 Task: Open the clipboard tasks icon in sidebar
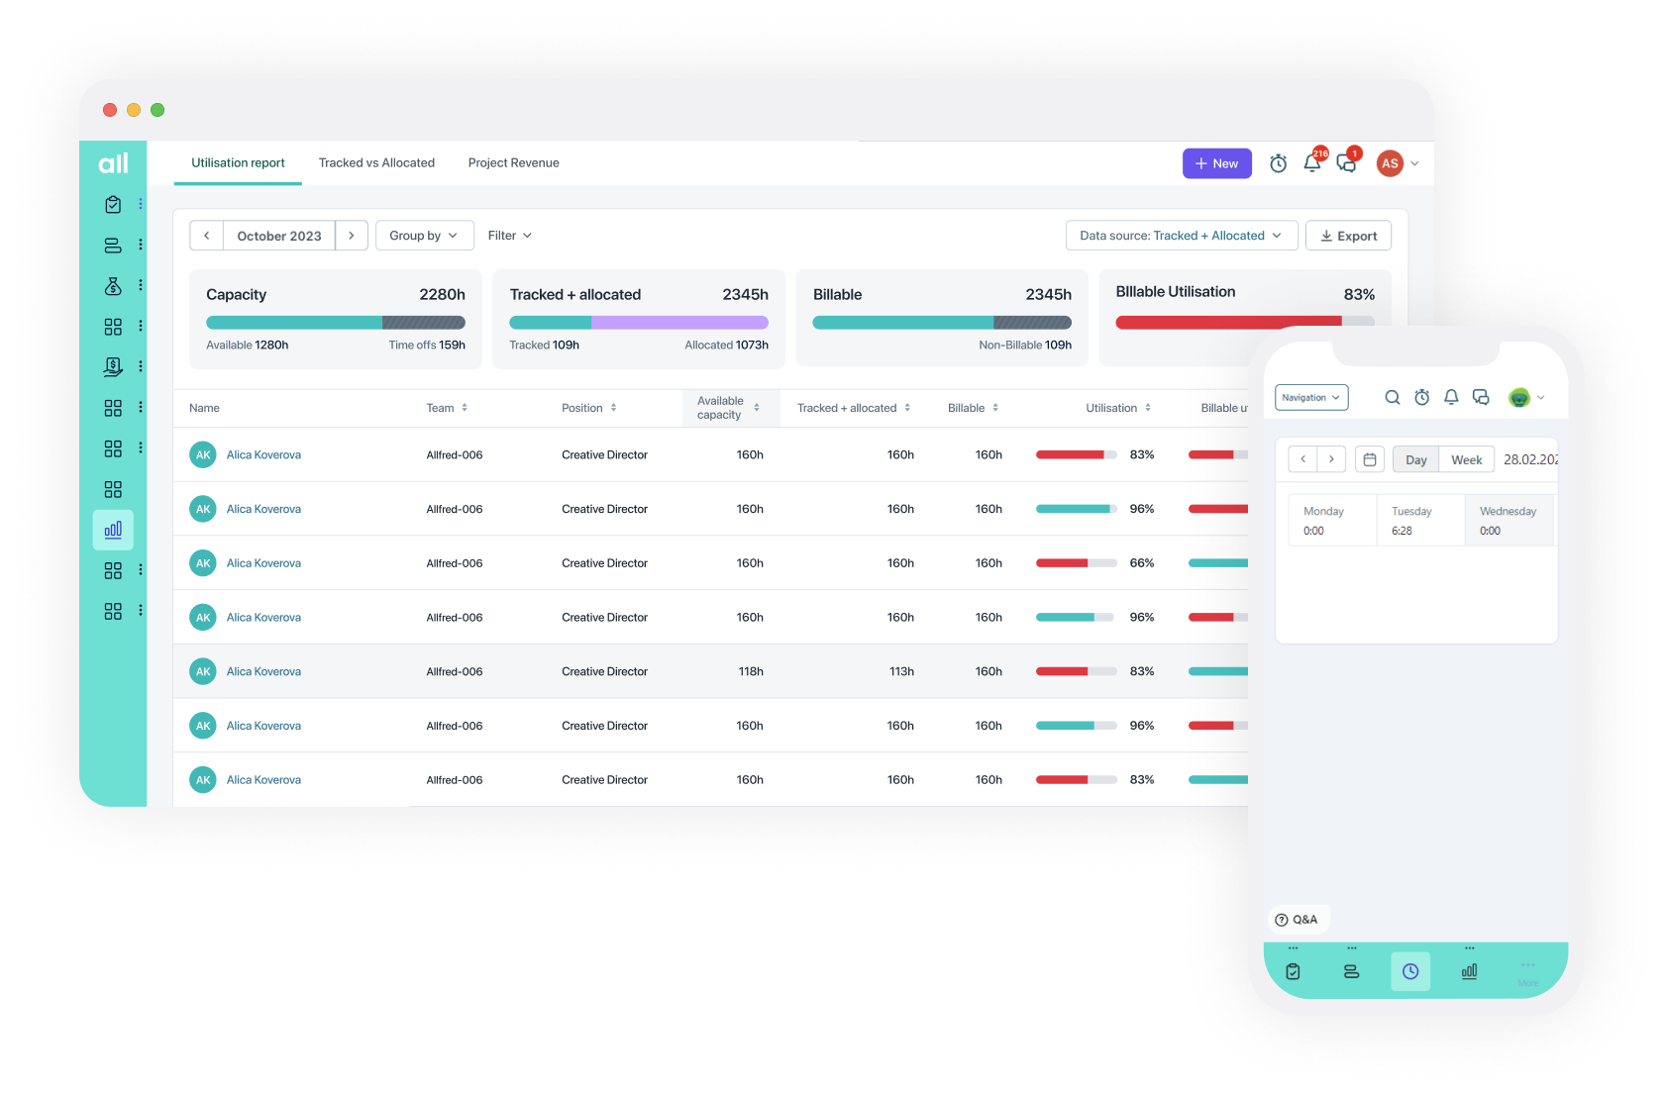coord(113,204)
